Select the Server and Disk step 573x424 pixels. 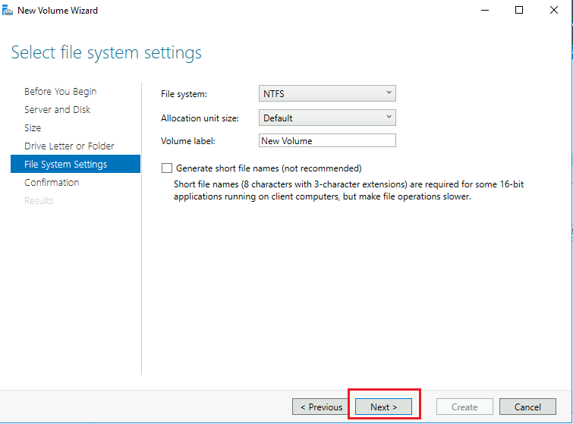click(x=57, y=110)
